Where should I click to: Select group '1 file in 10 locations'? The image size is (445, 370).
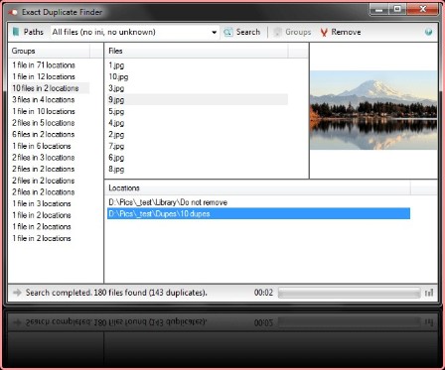tap(50, 111)
